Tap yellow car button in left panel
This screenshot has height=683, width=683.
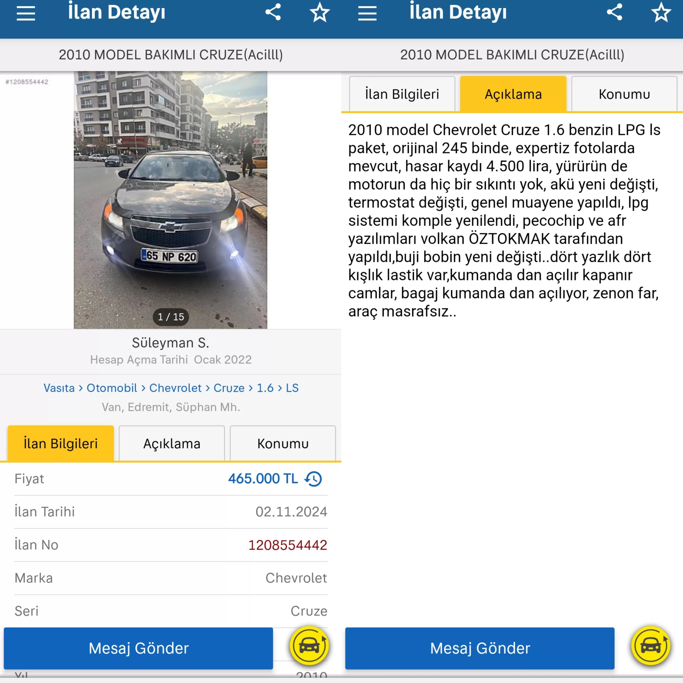coord(309,646)
